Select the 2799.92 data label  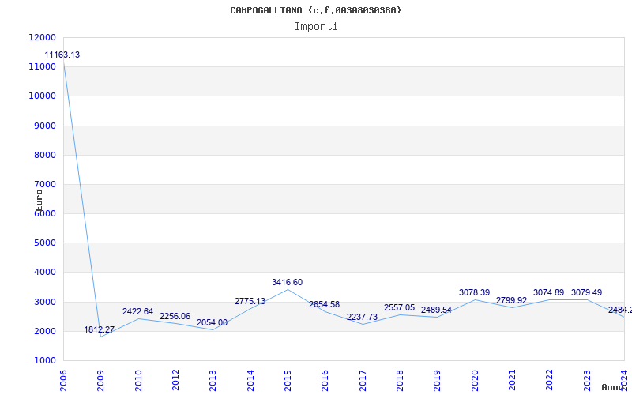pyautogui.click(x=511, y=300)
